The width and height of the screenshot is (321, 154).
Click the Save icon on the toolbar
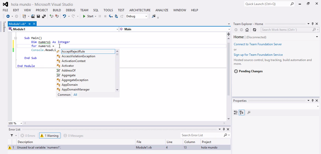tap(38, 16)
